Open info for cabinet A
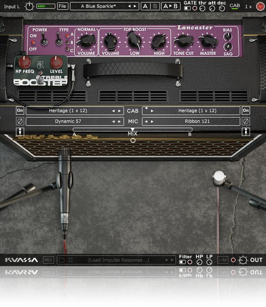This screenshot has width=266, height=307. tap(20, 132)
